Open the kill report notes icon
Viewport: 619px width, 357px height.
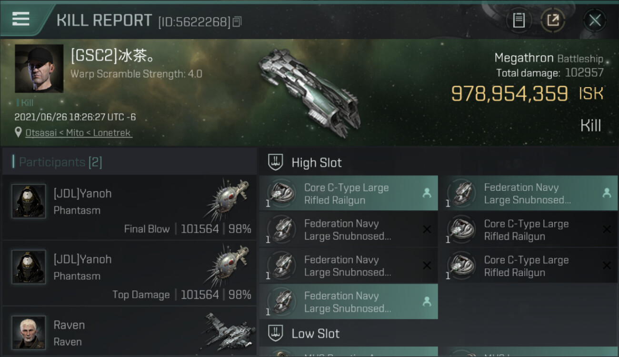(519, 20)
